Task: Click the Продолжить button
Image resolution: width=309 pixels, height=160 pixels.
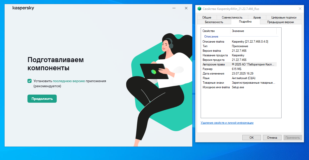Action: [42, 99]
